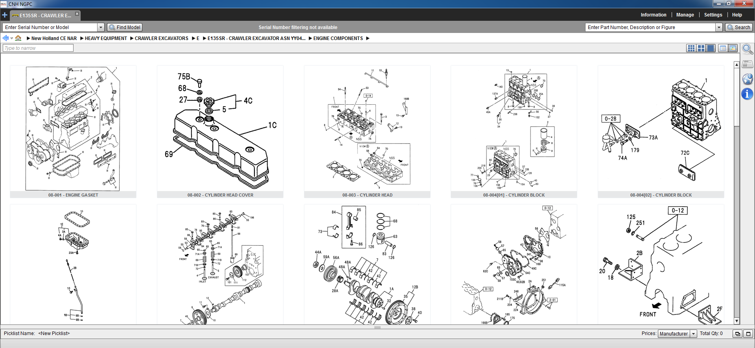Click the restore picklist panel icon
755x348 pixels.
point(737,334)
